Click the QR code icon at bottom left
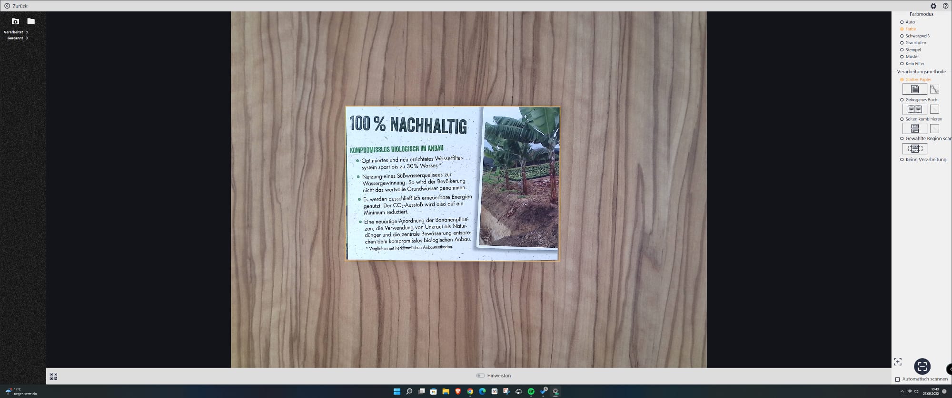This screenshot has width=952, height=398. tap(53, 376)
